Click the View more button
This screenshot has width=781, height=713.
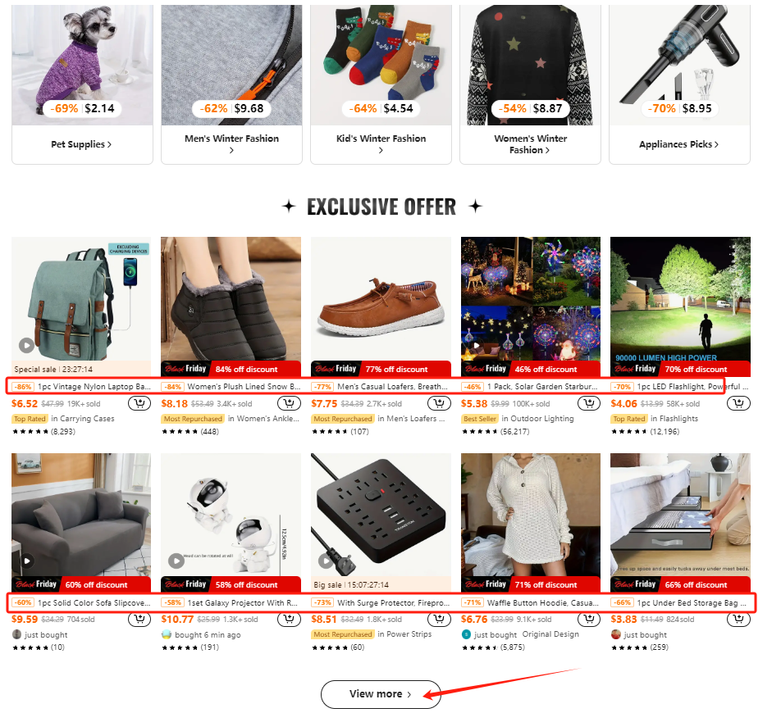tap(381, 693)
